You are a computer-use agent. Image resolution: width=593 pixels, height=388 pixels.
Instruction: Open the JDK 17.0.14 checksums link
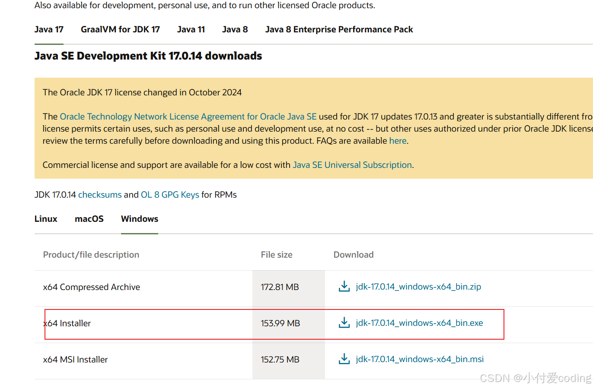[100, 195]
